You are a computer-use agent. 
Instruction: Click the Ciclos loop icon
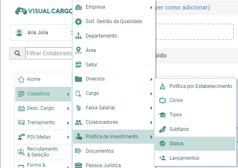[x=162, y=100]
